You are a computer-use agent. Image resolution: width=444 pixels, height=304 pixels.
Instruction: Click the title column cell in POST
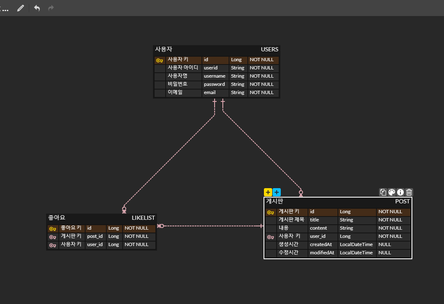click(x=323, y=220)
